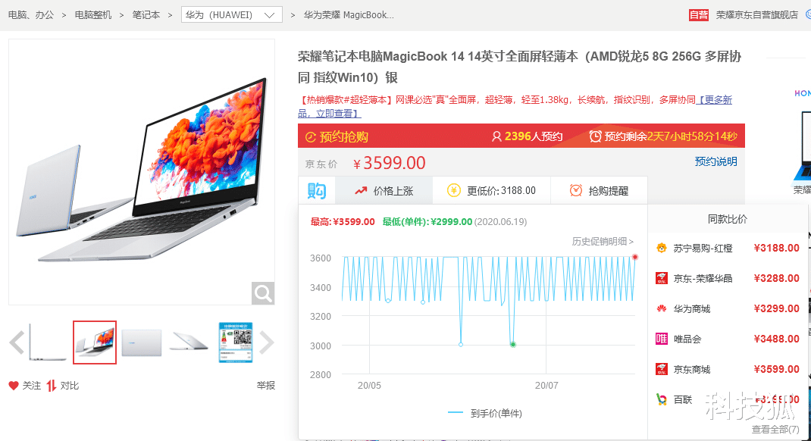
Task: Click the 同款比价 panel heading
Action: tap(727, 219)
